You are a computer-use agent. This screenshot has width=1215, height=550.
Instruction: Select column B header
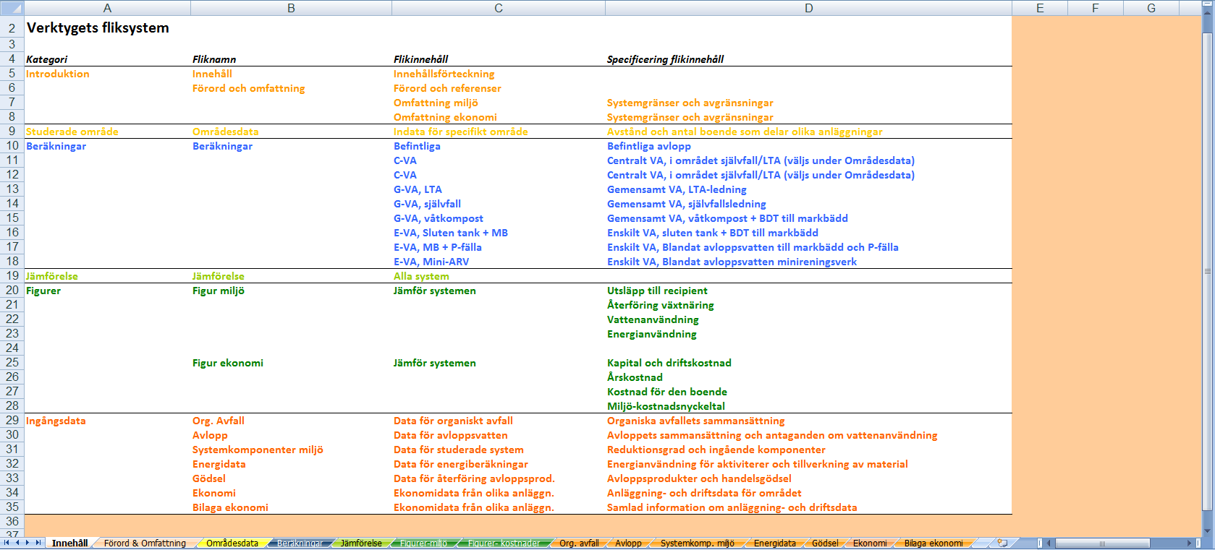coord(291,8)
